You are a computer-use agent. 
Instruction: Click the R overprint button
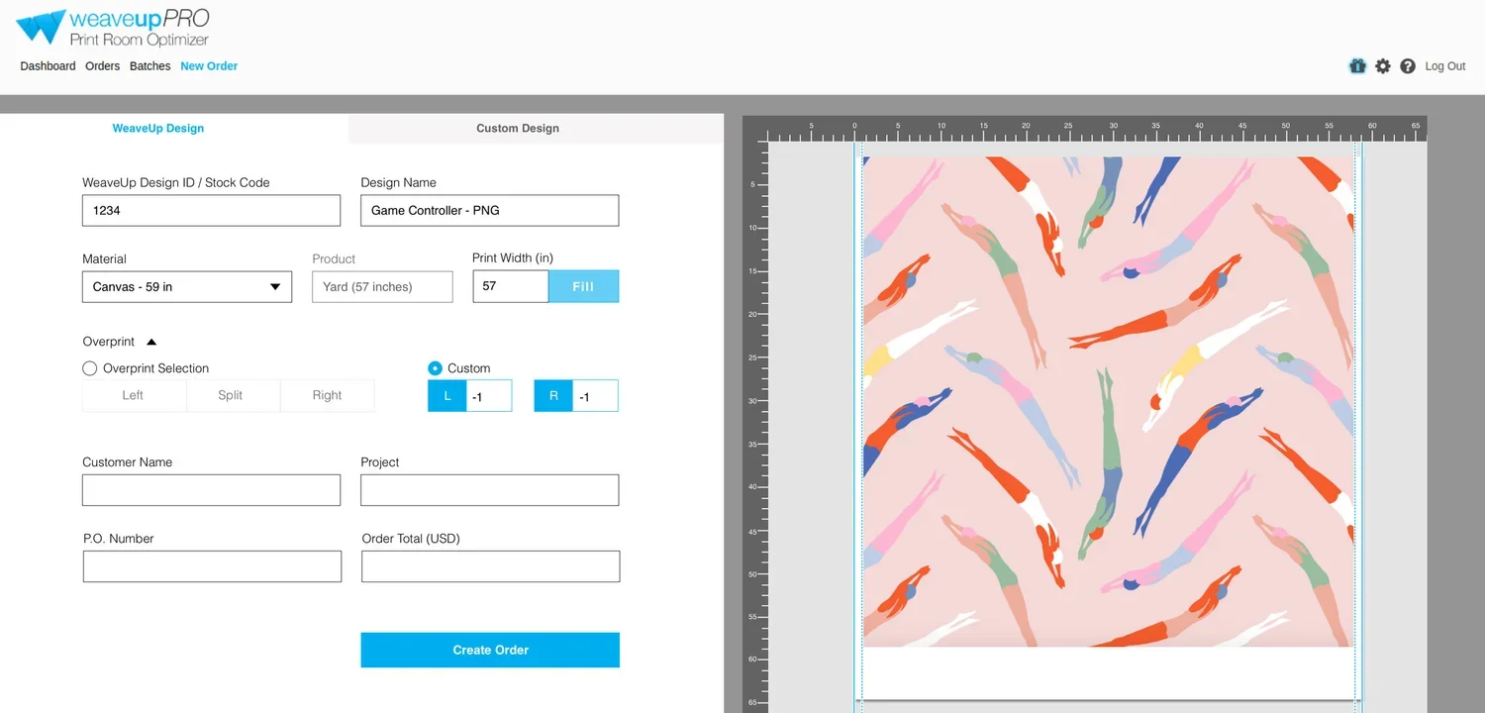click(x=552, y=395)
